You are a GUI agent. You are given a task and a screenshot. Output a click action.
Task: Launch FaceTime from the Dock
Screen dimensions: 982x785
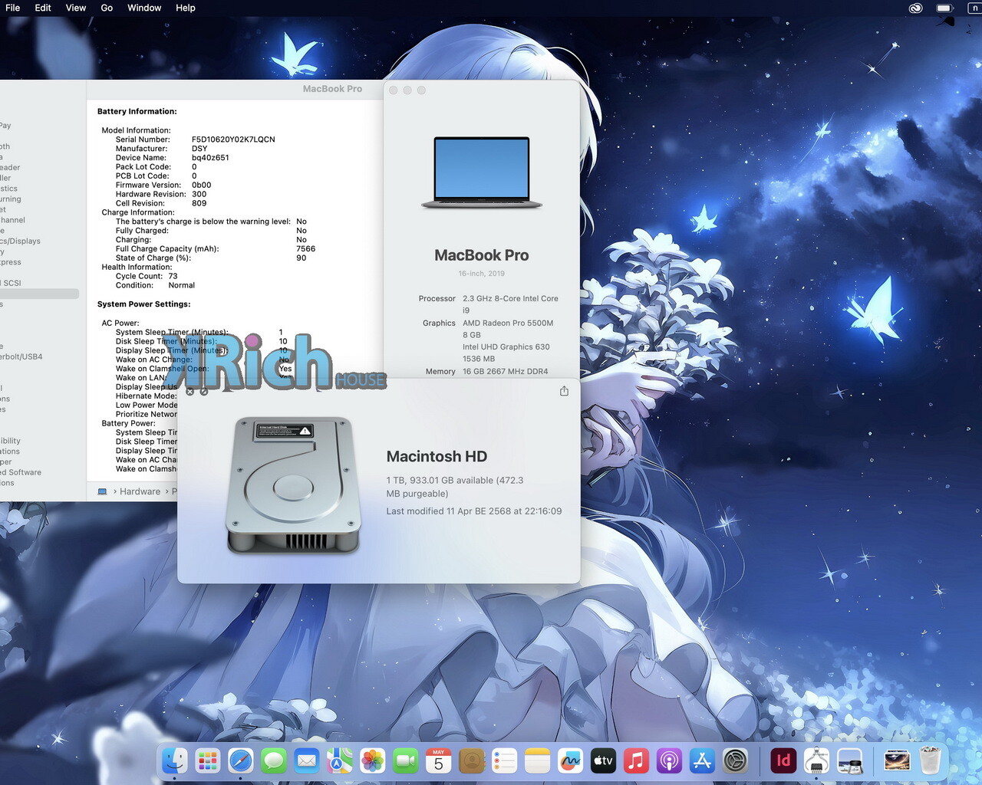[405, 761]
